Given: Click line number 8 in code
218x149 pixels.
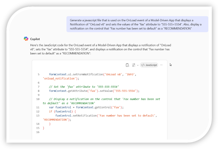Looking at the screenshot, I should 39,91.
